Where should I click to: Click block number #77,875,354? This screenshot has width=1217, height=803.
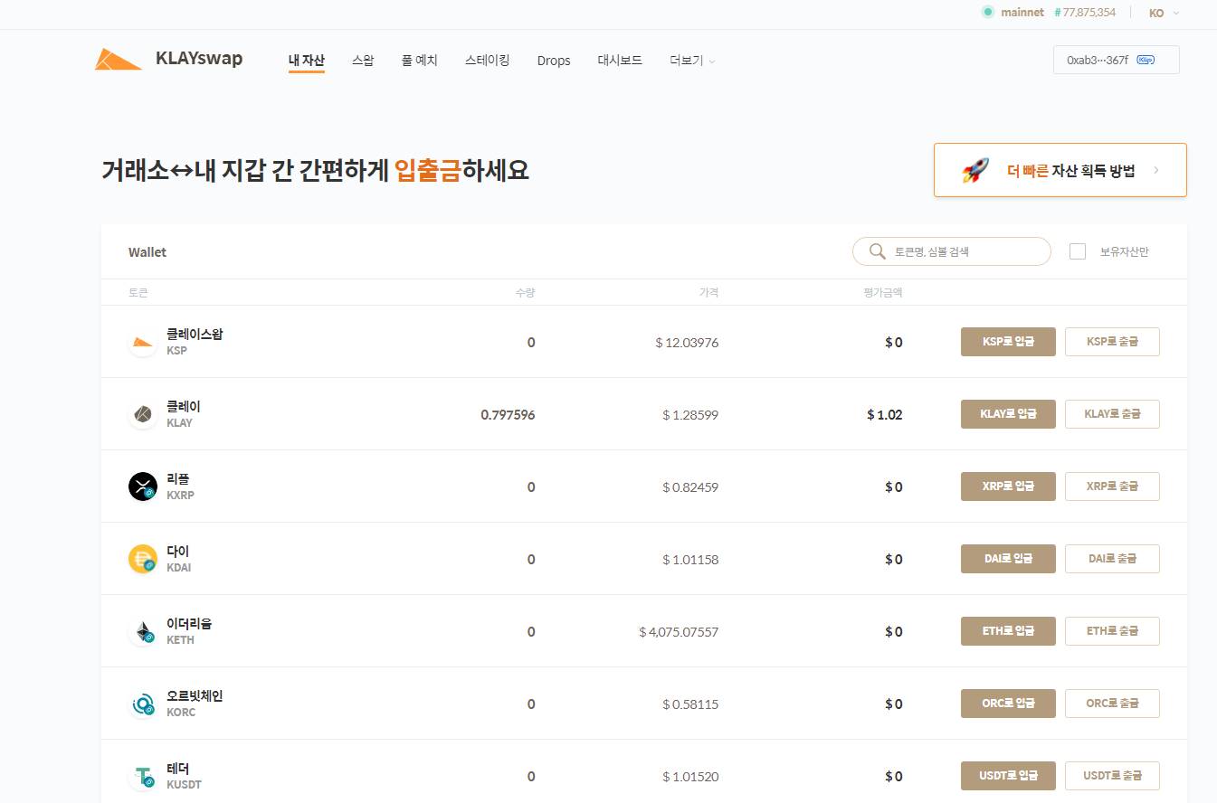pos(1085,13)
